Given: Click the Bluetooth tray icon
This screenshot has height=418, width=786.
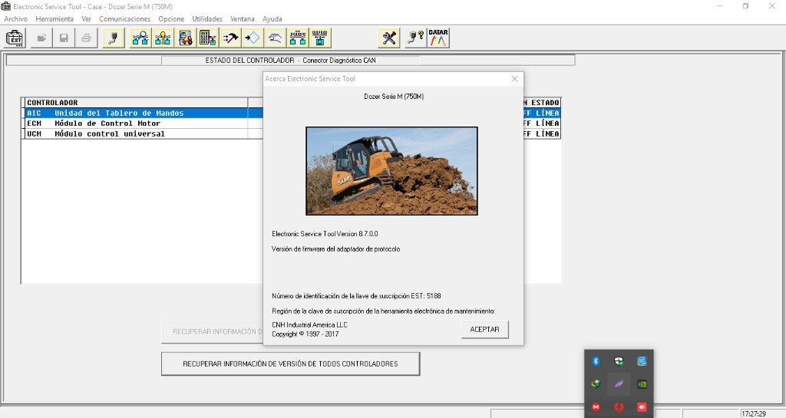Looking at the screenshot, I should (596, 361).
